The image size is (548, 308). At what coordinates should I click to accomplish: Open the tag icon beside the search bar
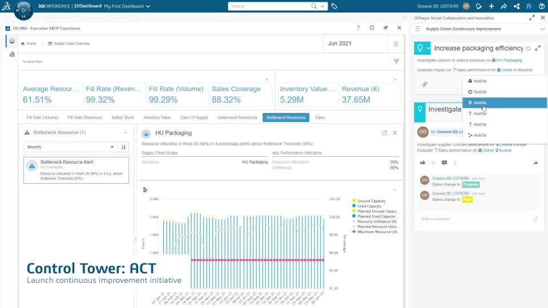(334, 6)
